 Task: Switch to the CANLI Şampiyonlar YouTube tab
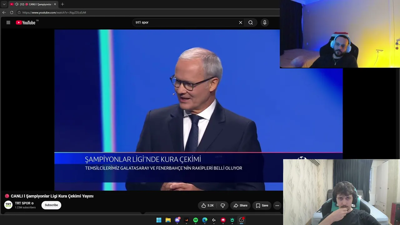pyautogui.click(x=33, y=4)
